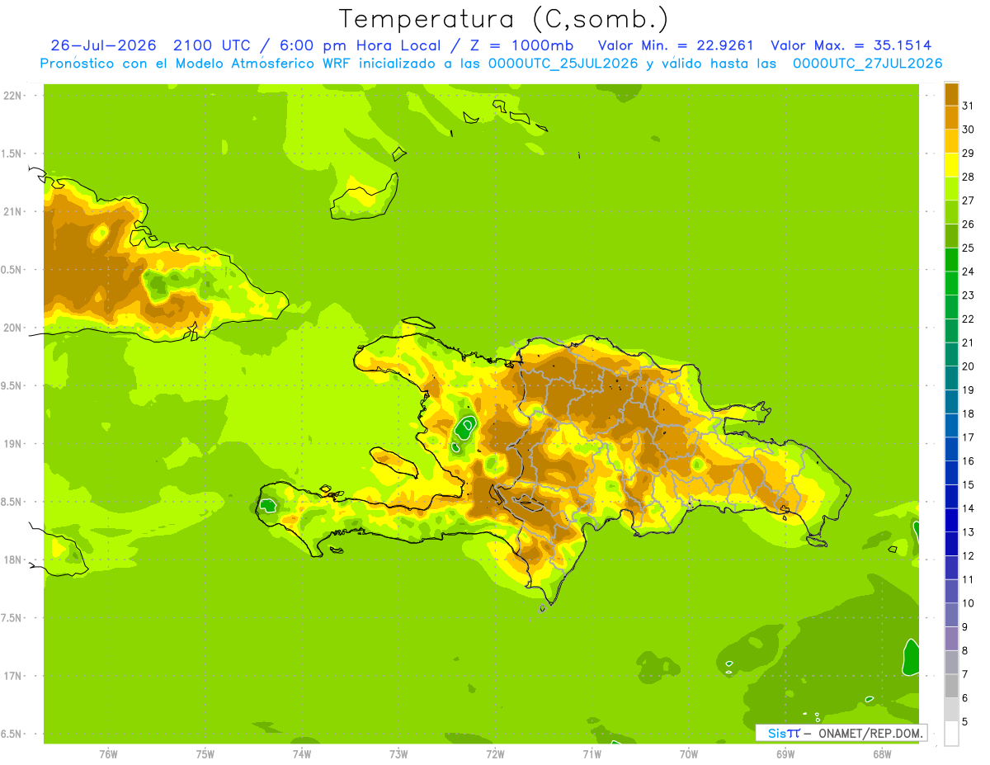Click the "19N" latitude label
Viewport: 990px width, 765px height.
click(x=12, y=444)
